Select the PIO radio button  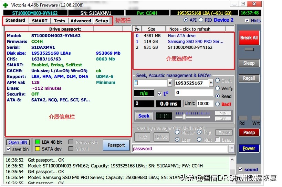click(x=201, y=20)
